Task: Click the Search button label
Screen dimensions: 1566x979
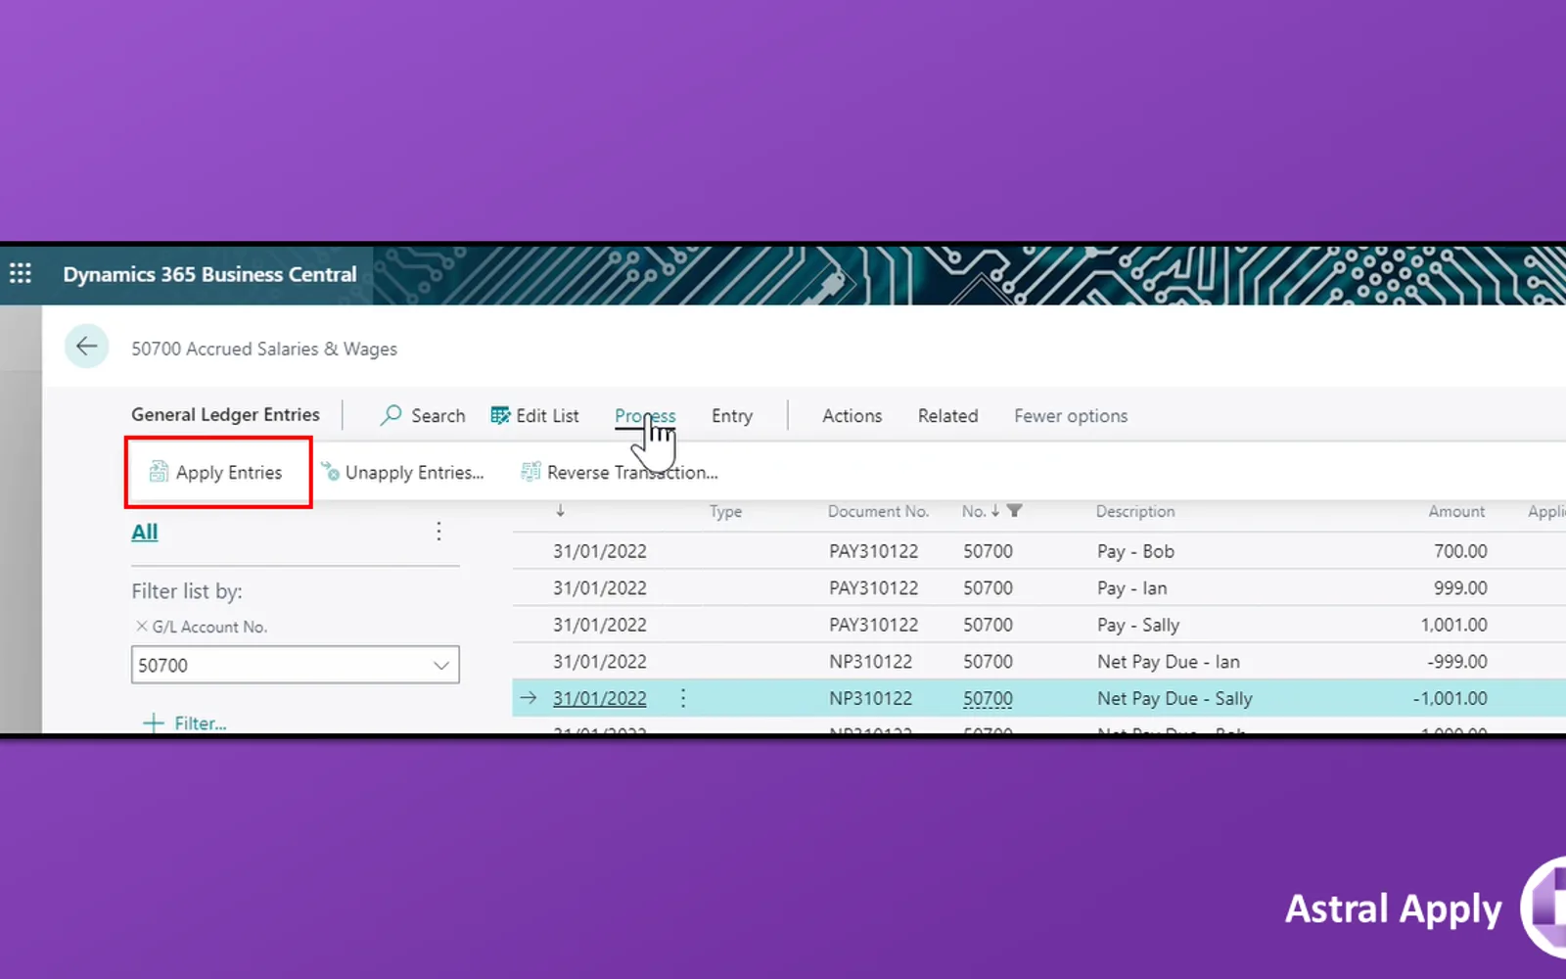Action: coord(438,416)
